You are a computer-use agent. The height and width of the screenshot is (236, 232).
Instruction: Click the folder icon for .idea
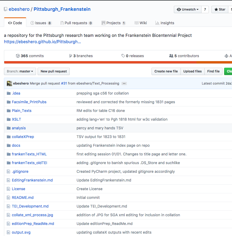click(9, 93)
